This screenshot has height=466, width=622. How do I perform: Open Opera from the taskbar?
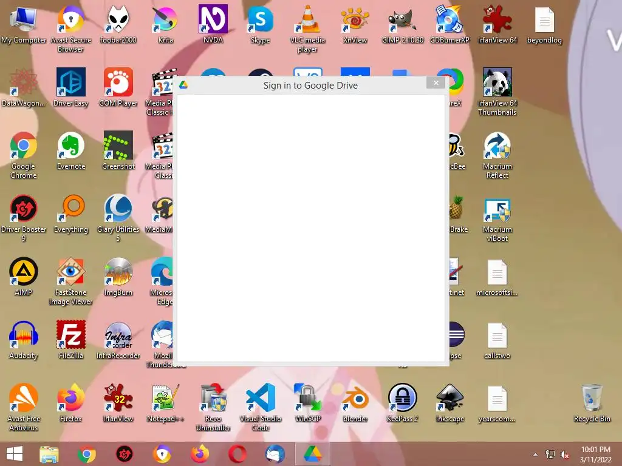point(238,454)
